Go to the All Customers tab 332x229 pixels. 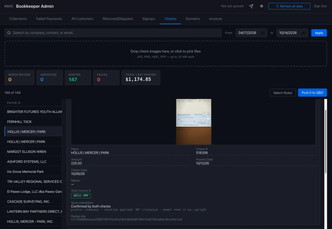pos(82,18)
